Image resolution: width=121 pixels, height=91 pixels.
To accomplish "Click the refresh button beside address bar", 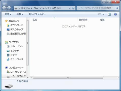I will coord(73,8).
